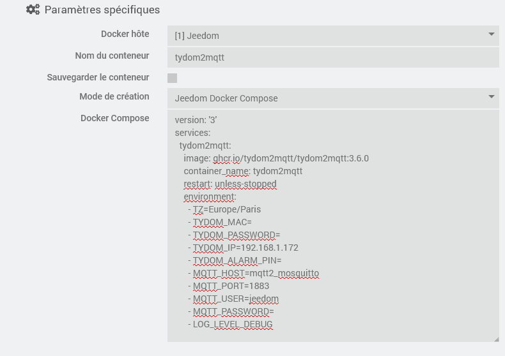Click the LOG_LEVEL_DEBUG line
This screenshot has height=356, width=505.
pos(230,325)
